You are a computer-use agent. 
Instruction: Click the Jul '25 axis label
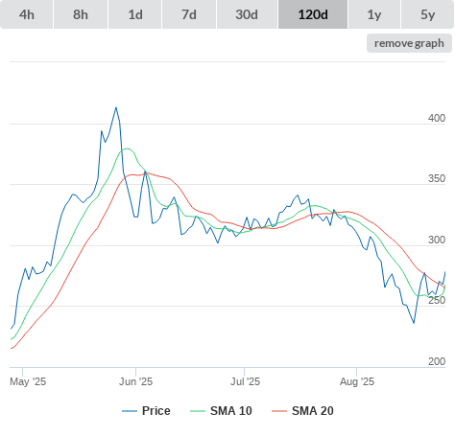[245, 381]
